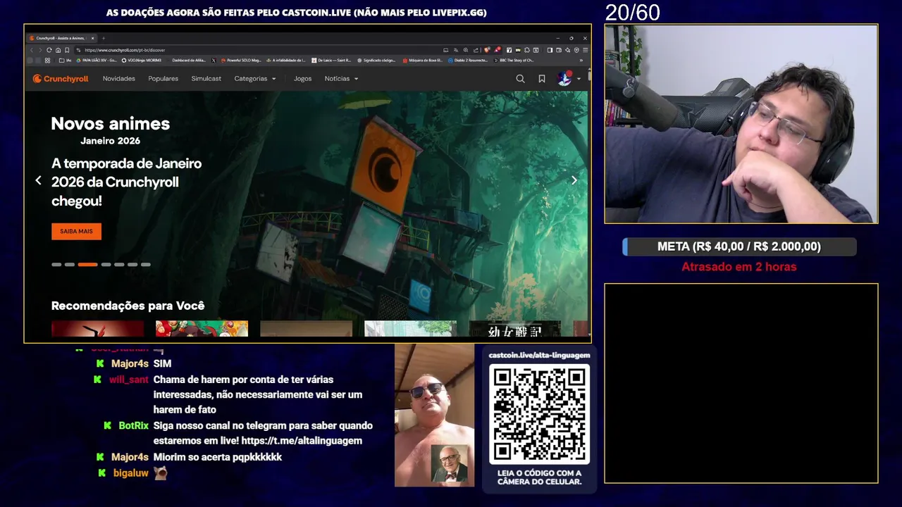
Task: Open the browser sidebar panel icon
Action: pos(550,50)
